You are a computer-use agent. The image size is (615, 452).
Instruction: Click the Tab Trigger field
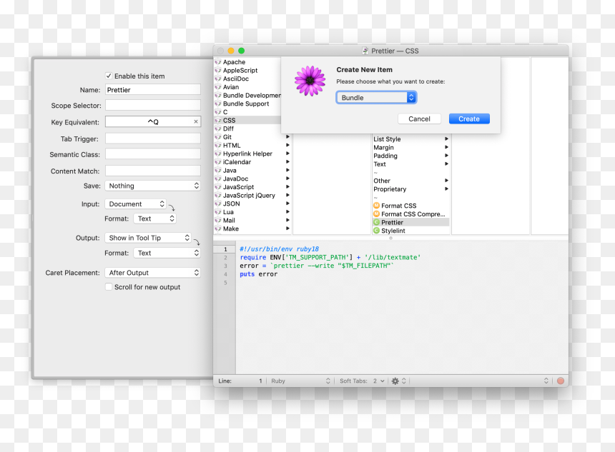152,139
